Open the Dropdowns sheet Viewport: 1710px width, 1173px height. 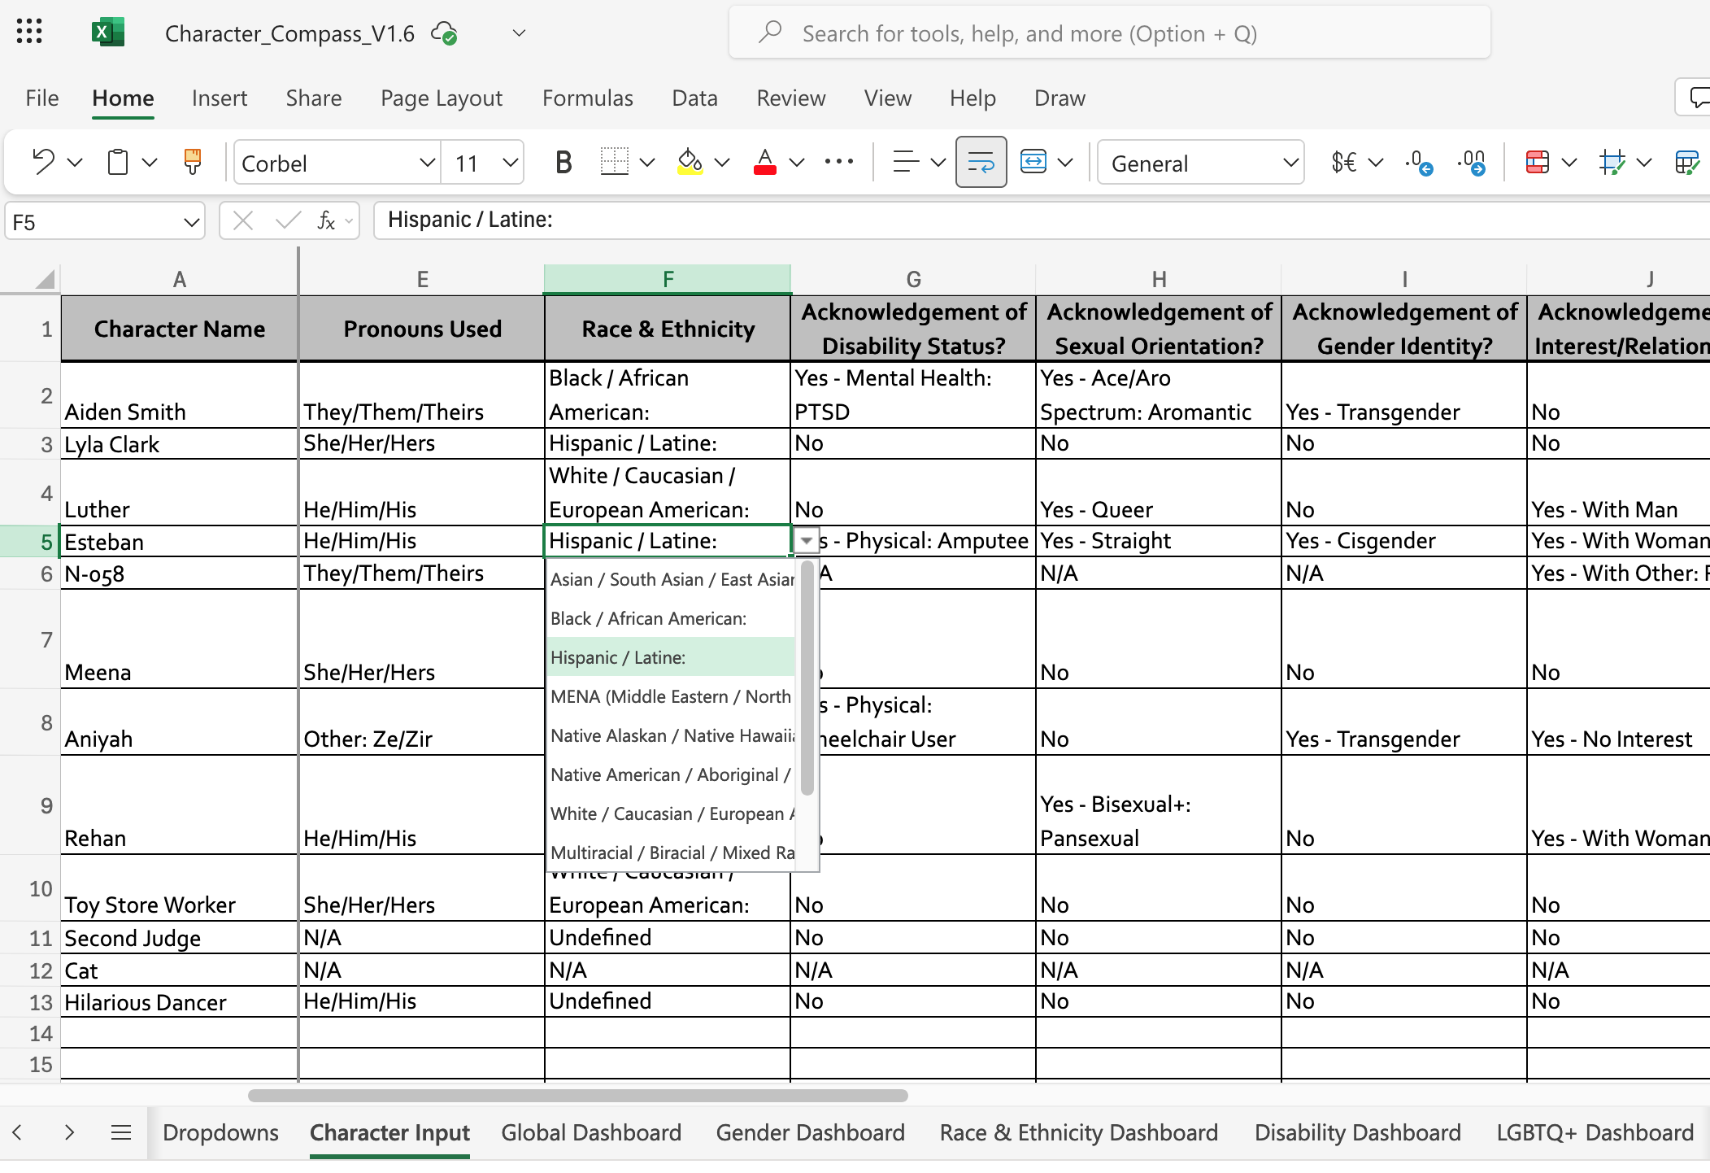pyautogui.click(x=220, y=1132)
